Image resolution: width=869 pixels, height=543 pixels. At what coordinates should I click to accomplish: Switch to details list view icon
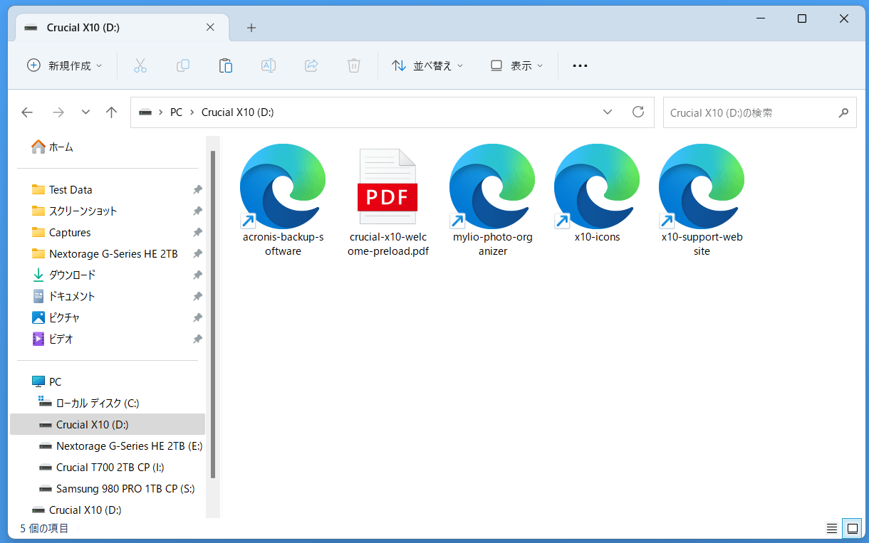click(831, 528)
